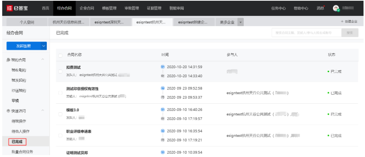The width and height of the screenshot is (365, 157).
Task: Click start-time icon for 扣费测试
Action: (163, 67)
